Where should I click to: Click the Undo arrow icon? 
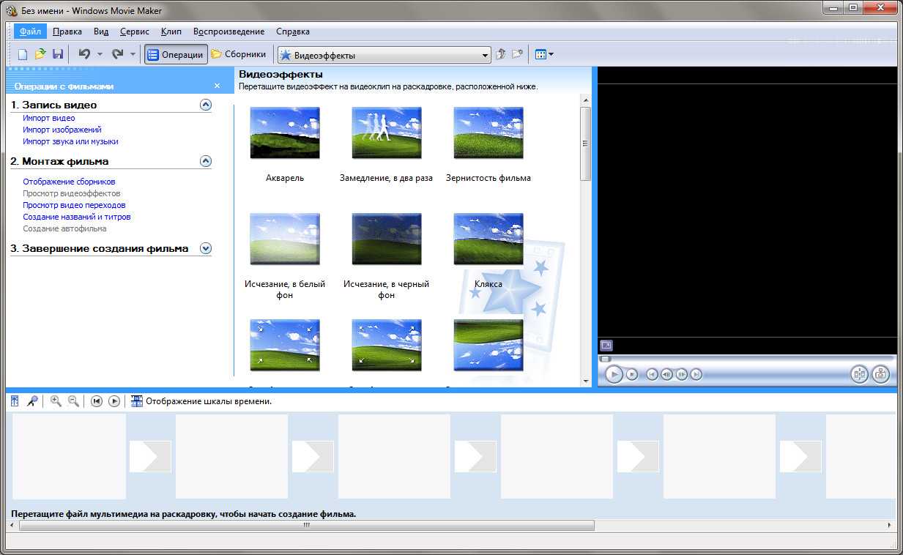[84, 54]
